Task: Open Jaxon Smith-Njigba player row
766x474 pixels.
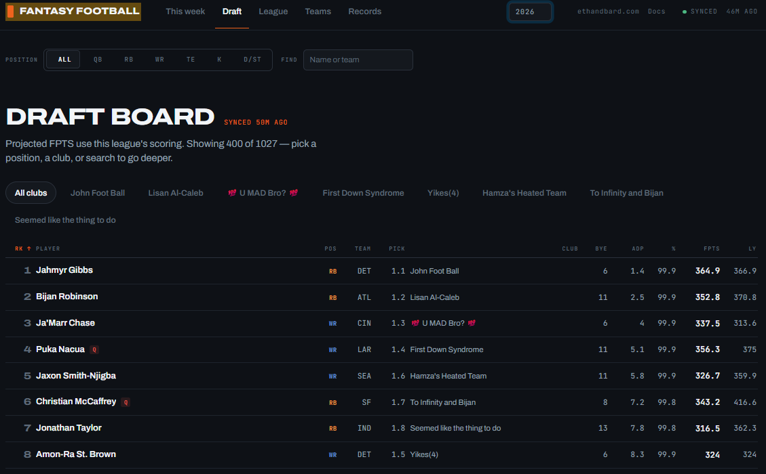Action: click(x=381, y=376)
